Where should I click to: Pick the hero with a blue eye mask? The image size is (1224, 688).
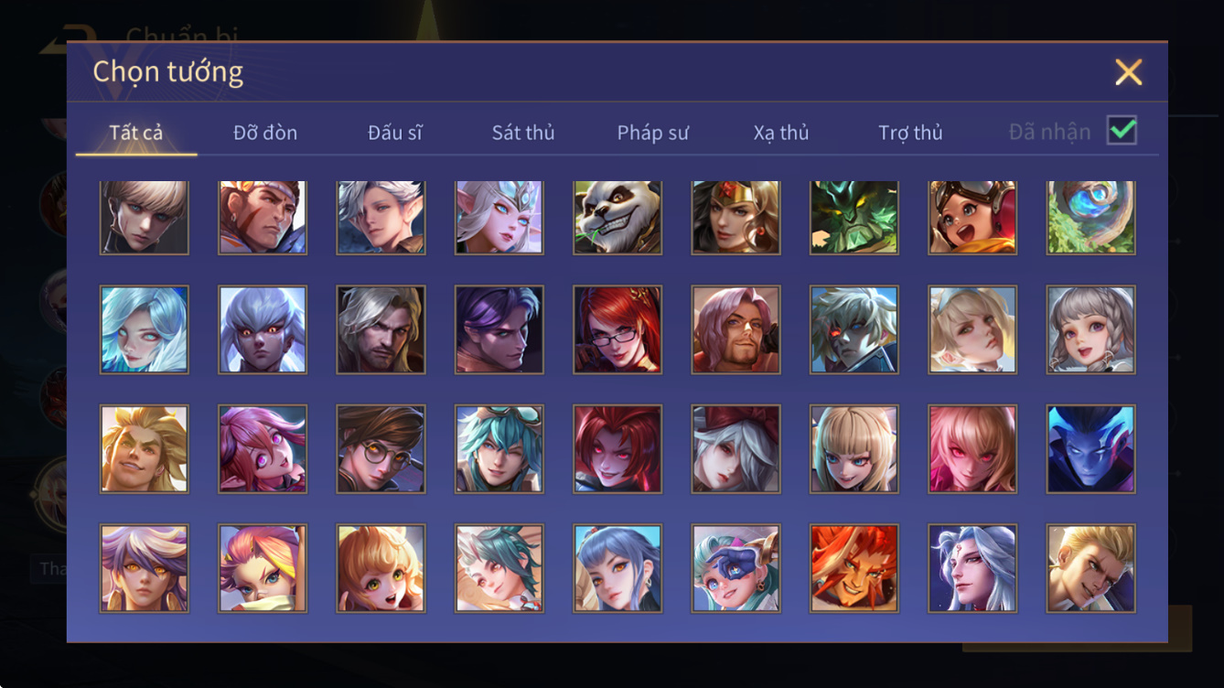736,568
